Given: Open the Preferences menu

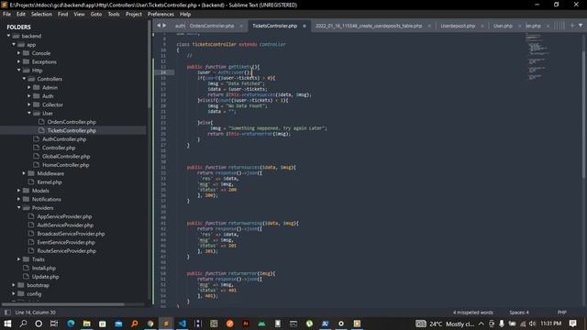Looking at the screenshot, I should [161, 15].
